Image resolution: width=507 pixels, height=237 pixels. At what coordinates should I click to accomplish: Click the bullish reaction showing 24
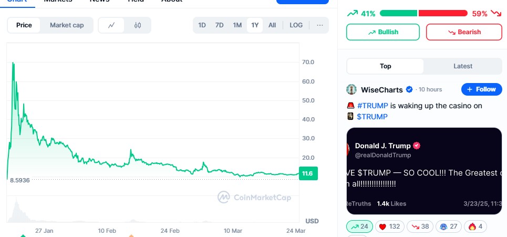360,226
